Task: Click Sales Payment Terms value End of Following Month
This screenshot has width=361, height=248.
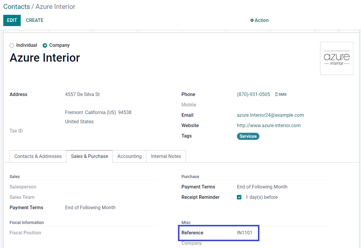Action: coord(90,208)
